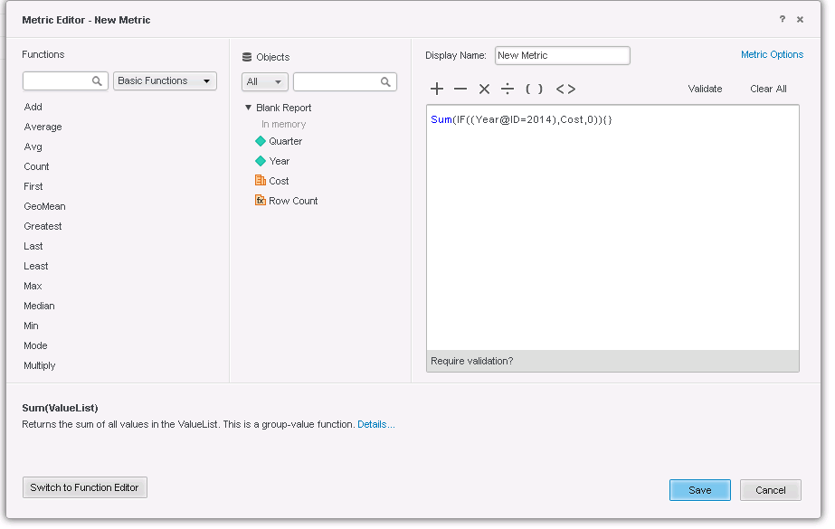Screen dimensions: 835x529
Task: Insert the plus operator
Action: pos(437,89)
